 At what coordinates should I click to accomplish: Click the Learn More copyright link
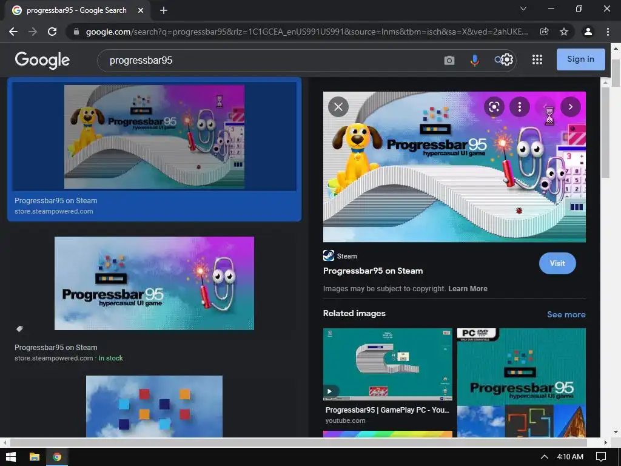click(468, 288)
